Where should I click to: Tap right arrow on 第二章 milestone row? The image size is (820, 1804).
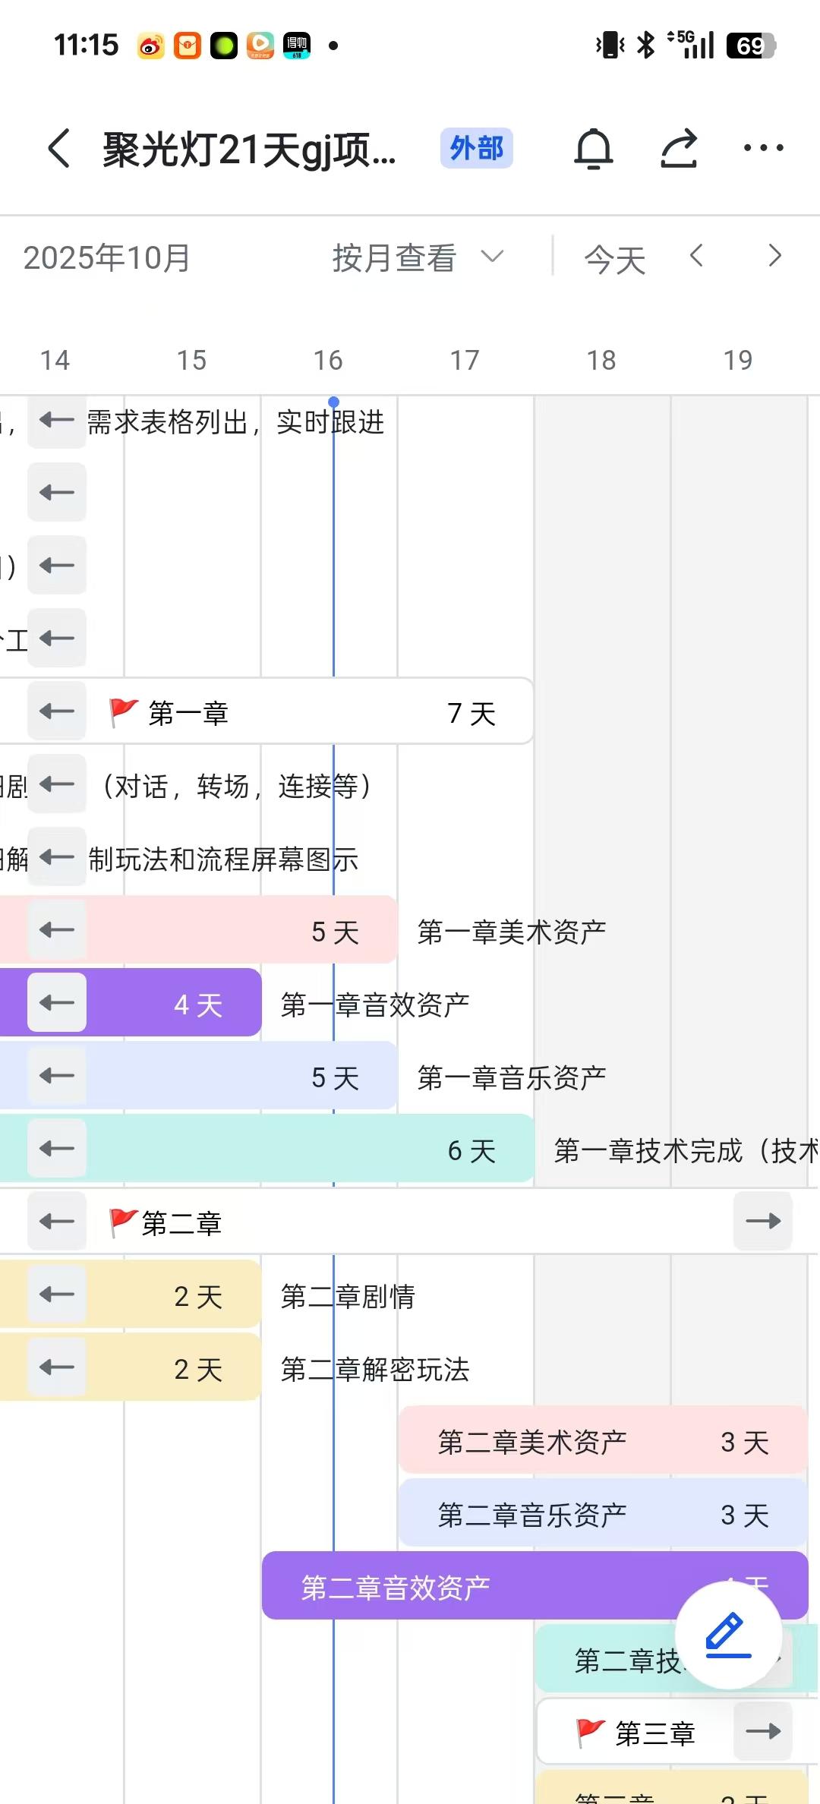[762, 1222]
